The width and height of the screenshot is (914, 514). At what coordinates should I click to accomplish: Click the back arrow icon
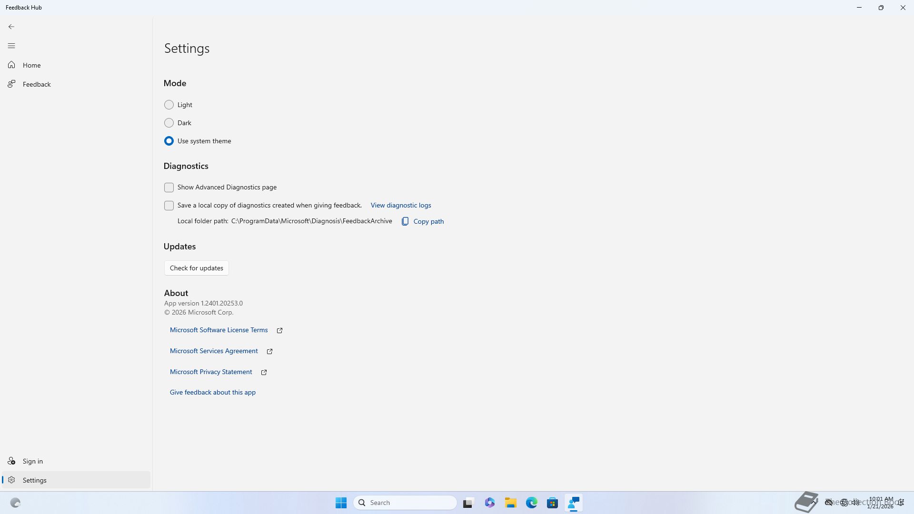(11, 27)
